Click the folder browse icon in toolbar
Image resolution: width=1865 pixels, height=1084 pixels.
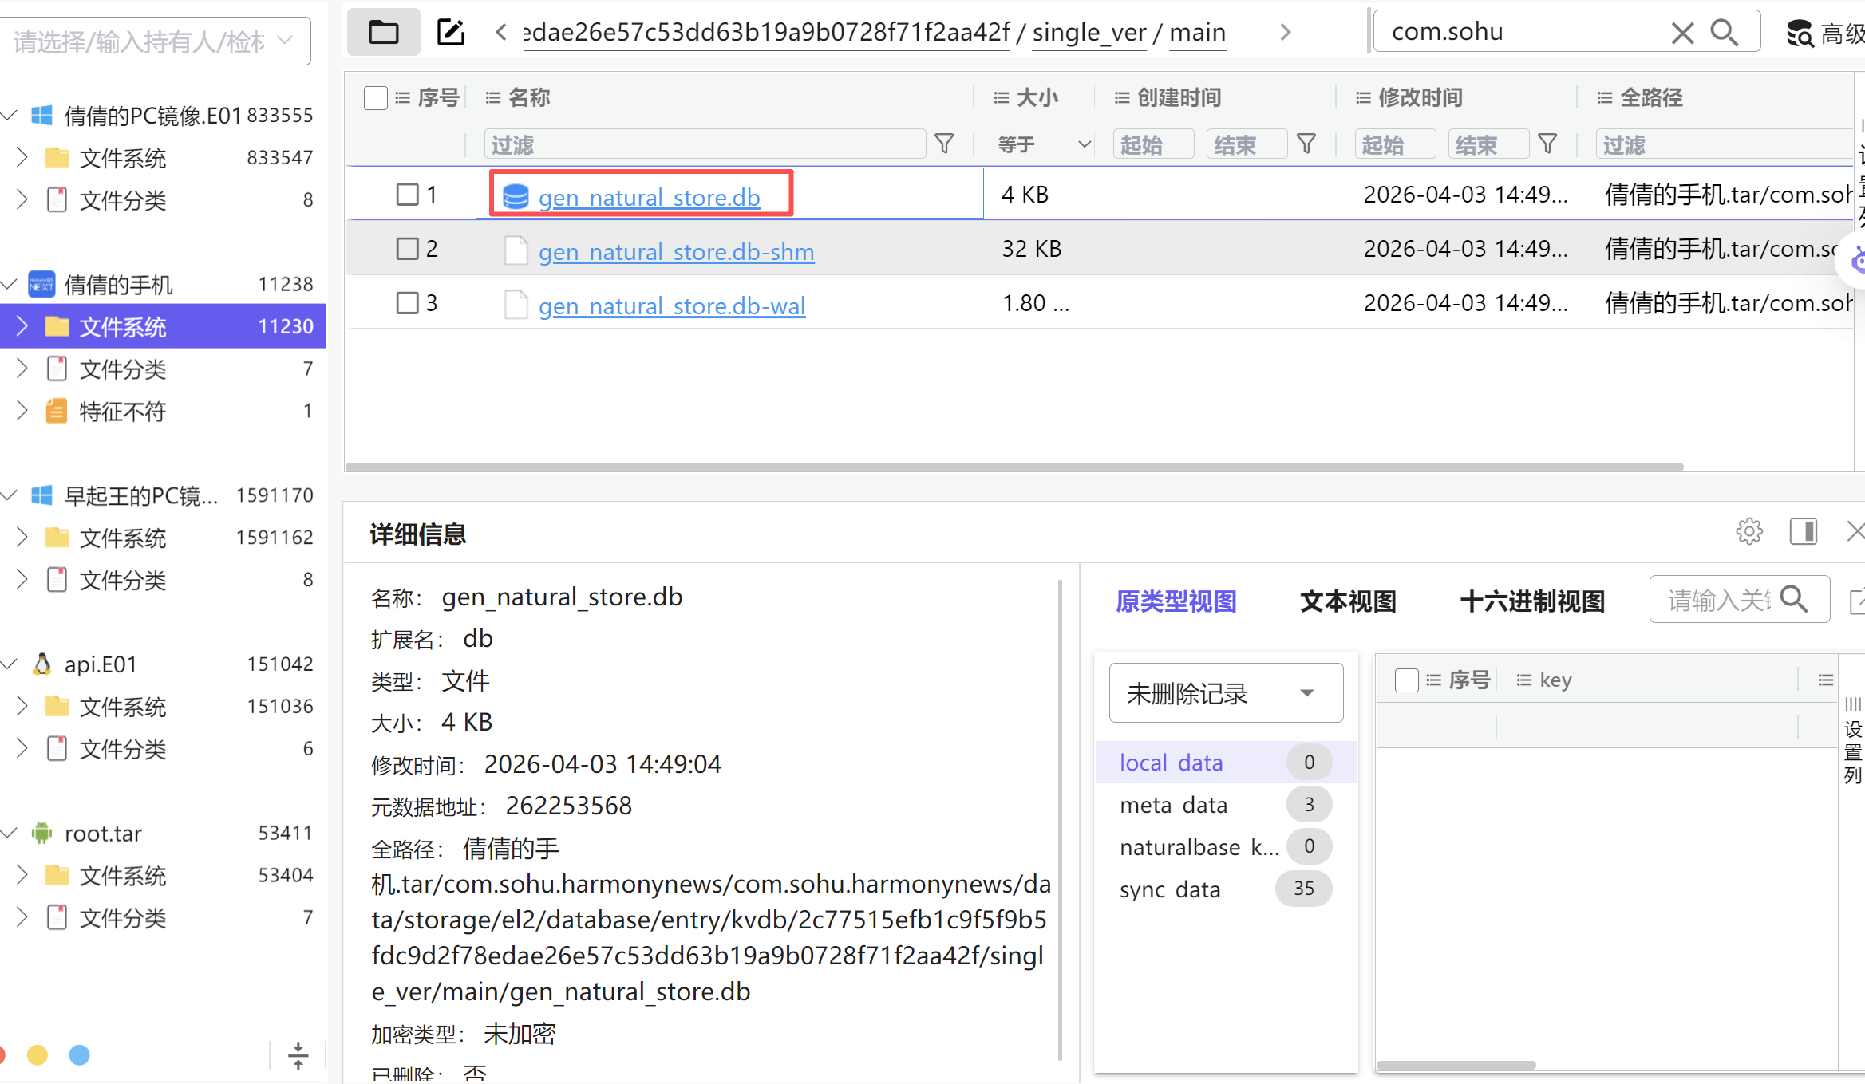coord(383,33)
